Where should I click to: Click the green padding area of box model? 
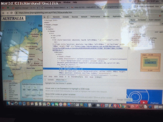tap(150, 65)
